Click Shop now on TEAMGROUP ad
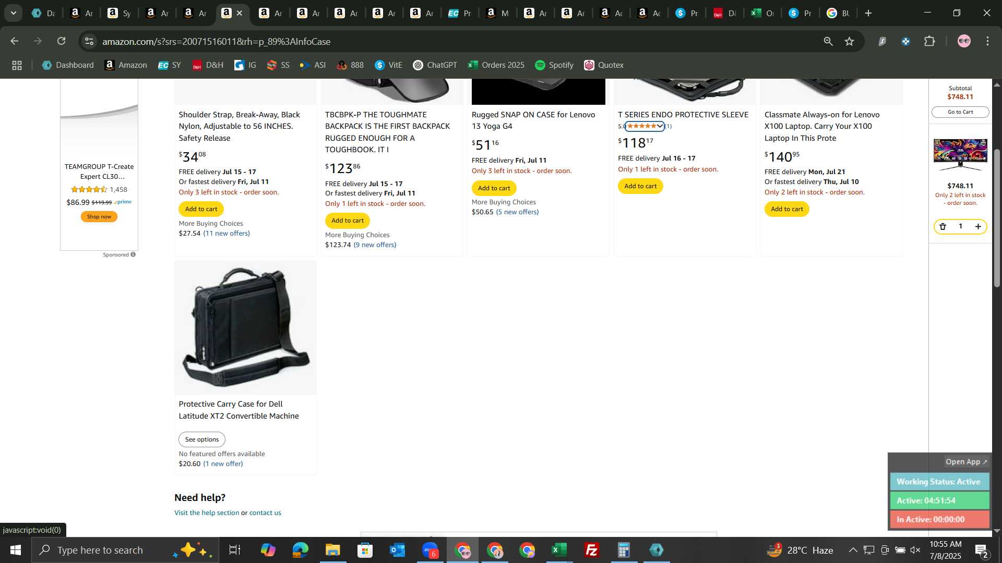The image size is (1002, 563). pyautogui.click(x=99, y=217)
